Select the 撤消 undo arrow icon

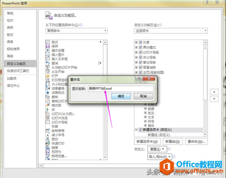click(48, 63)
